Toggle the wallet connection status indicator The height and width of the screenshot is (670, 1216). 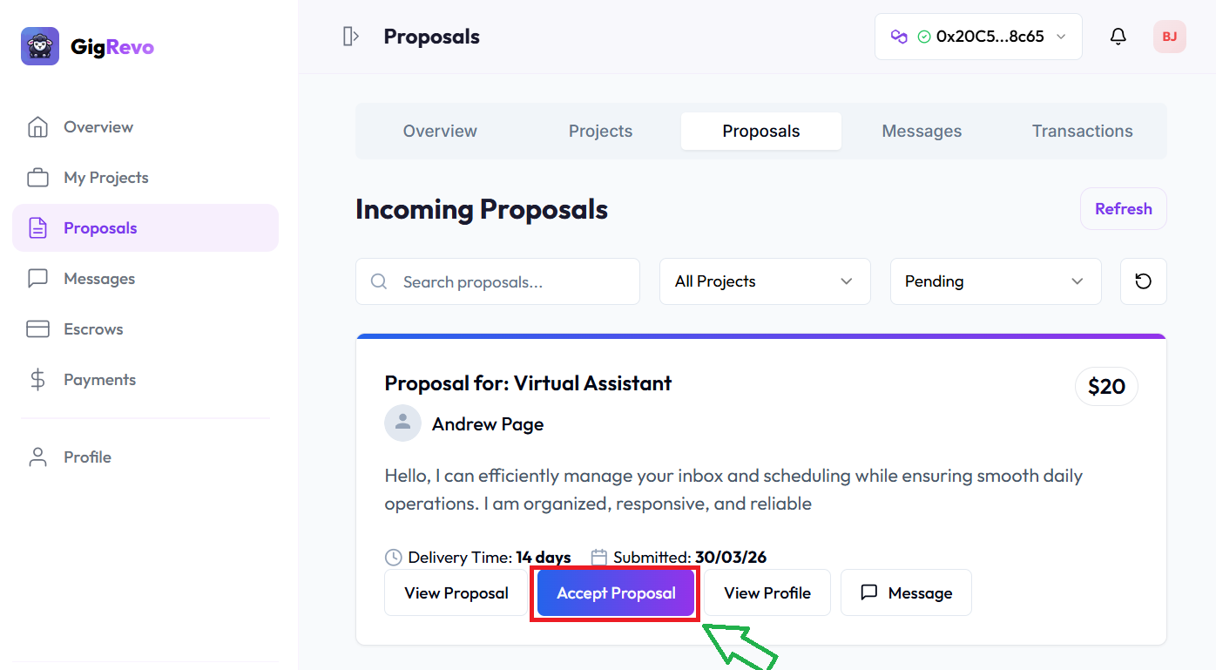(925, 36)
